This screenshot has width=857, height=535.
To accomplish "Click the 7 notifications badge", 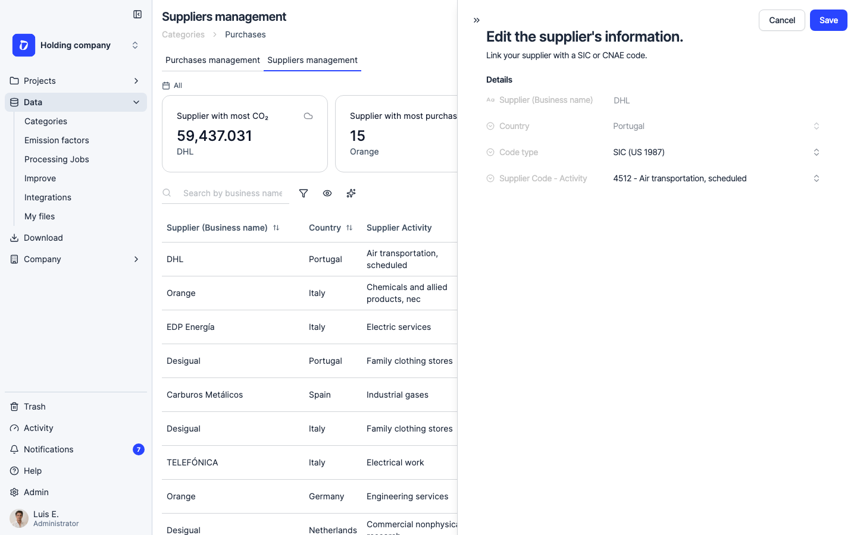I will (x=139, y=449).
